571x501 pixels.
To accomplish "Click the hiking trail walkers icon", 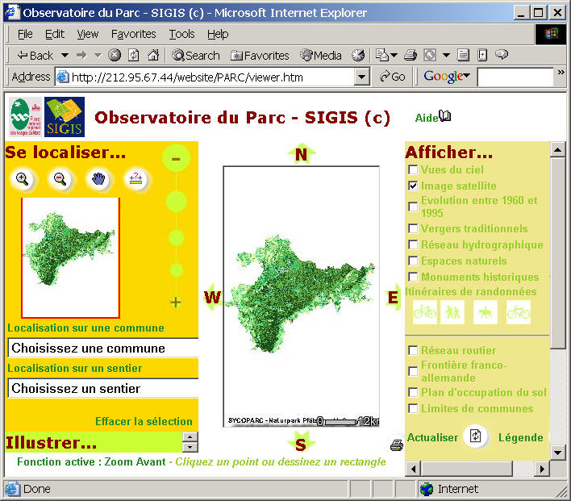I will coord(452,312).
